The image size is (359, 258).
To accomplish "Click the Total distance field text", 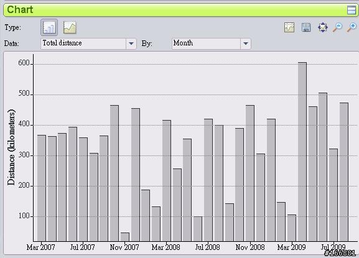I will [x=62, y=43].
